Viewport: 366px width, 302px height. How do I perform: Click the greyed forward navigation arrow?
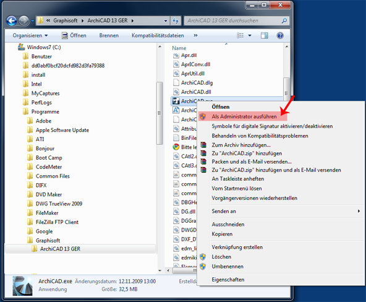pyautogui.click(x=24, y=21)
